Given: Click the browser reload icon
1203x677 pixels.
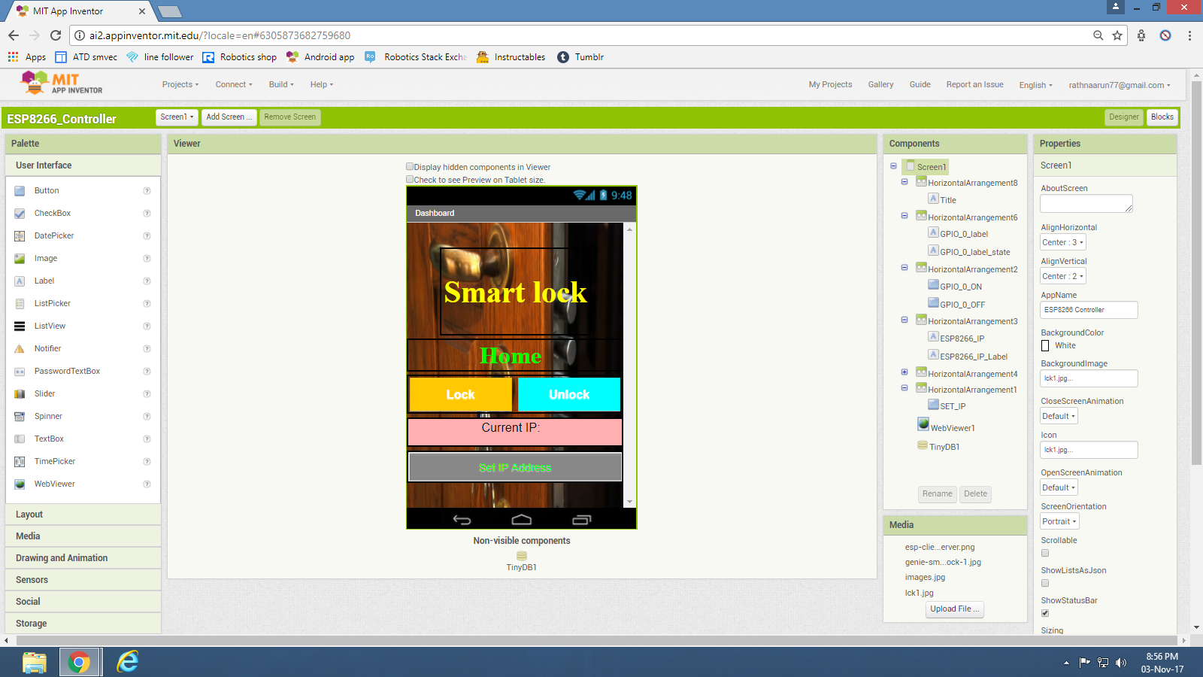Looking at the screenshot, I should 56,35.
